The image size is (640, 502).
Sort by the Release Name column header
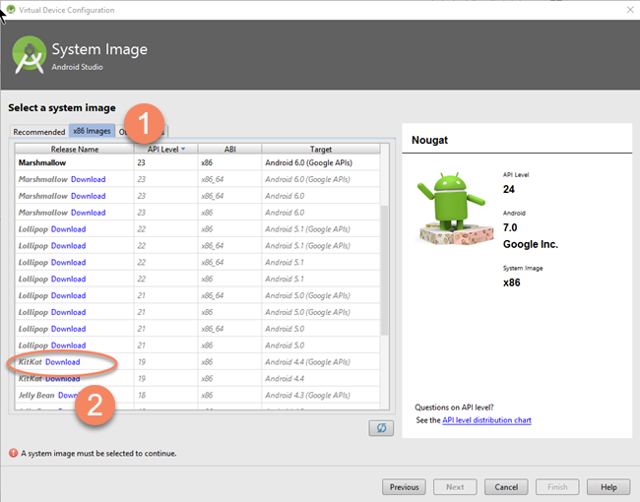coord(75,149)
